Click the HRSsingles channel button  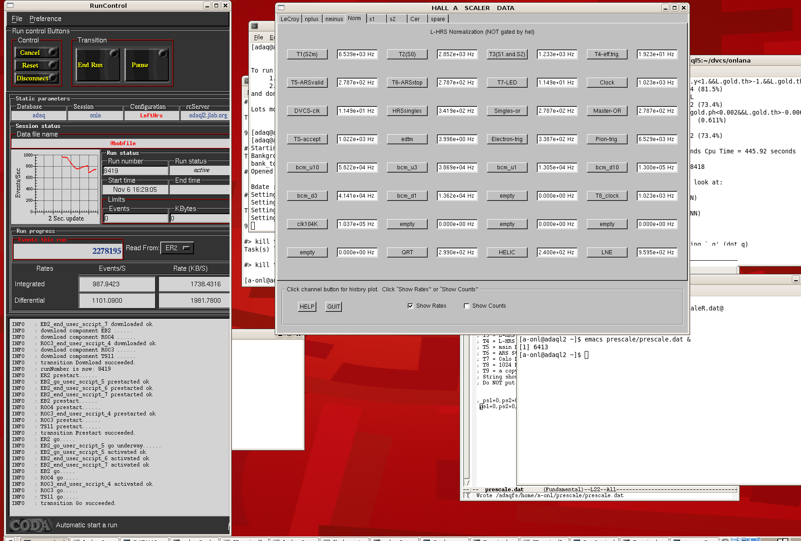coord(407,111)
